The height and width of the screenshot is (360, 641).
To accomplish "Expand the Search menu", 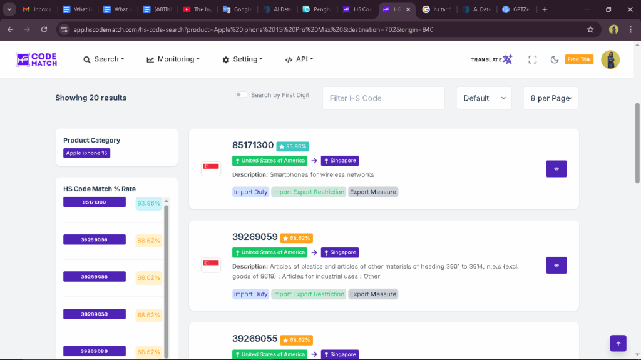I will (x=104, y=59).
